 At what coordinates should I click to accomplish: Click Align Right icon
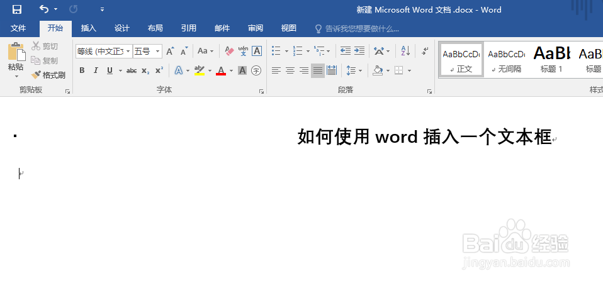click(304, 70)
